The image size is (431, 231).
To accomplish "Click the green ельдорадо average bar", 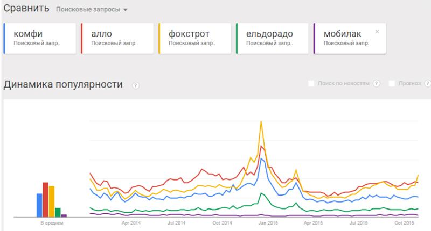I will [58, 212].
